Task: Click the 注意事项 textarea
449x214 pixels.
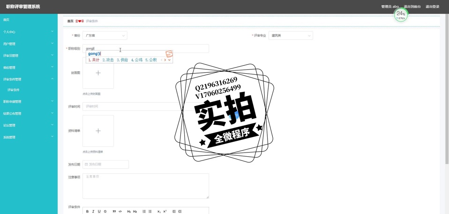Action: pyautogui.click(x=146, y=186)
